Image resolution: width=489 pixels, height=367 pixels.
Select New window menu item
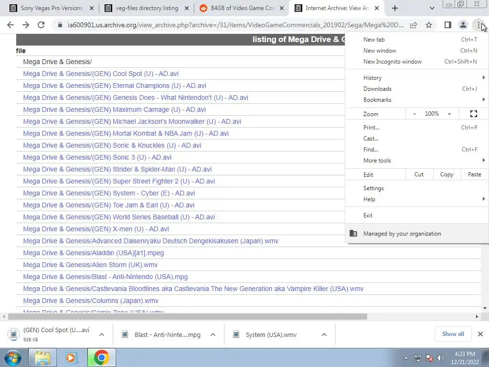pos(416,51)
